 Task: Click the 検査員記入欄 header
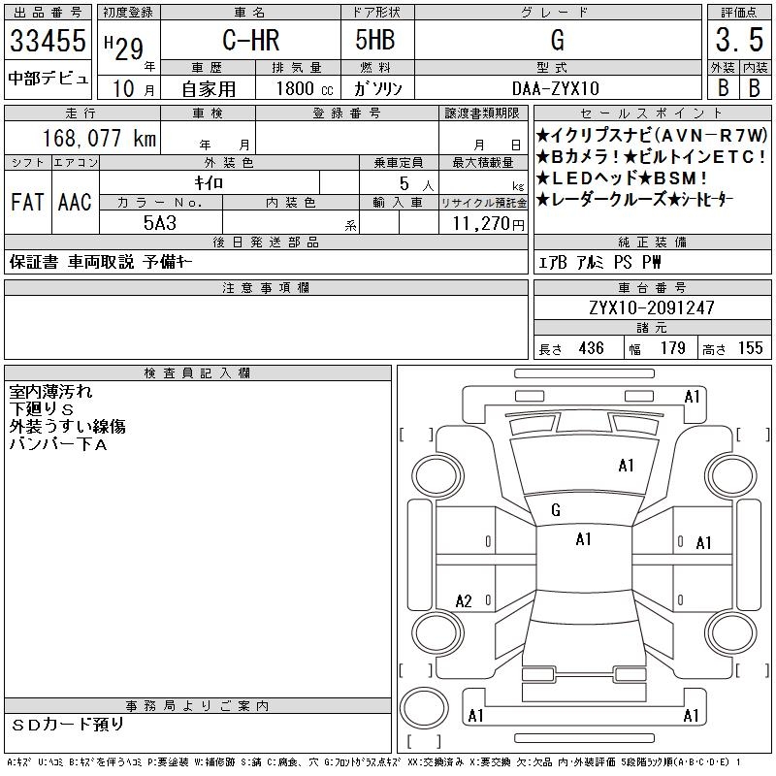pyautogui.click(x=198, y=372)
